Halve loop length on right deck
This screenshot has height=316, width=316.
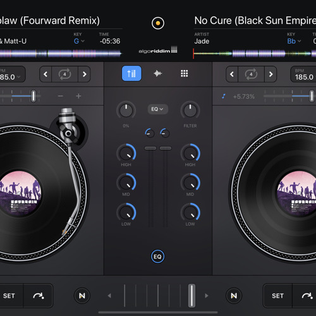click(232, 74)
